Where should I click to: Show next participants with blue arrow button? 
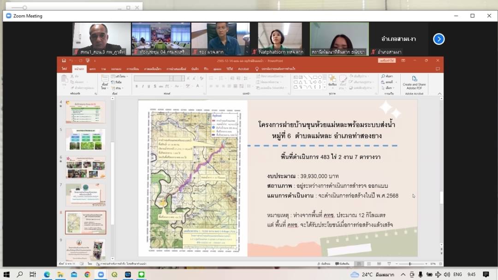pyautogui.click(x=439, y=39)
